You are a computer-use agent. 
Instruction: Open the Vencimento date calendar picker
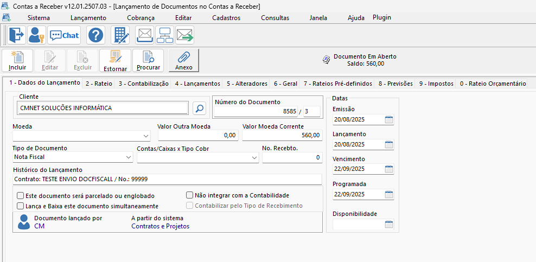click(388, 169)
